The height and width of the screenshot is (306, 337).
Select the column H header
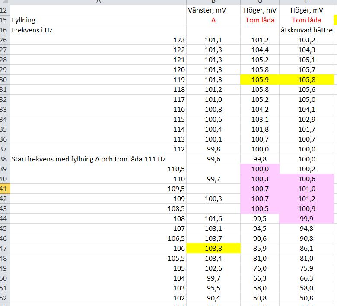[x=306, y=2]
